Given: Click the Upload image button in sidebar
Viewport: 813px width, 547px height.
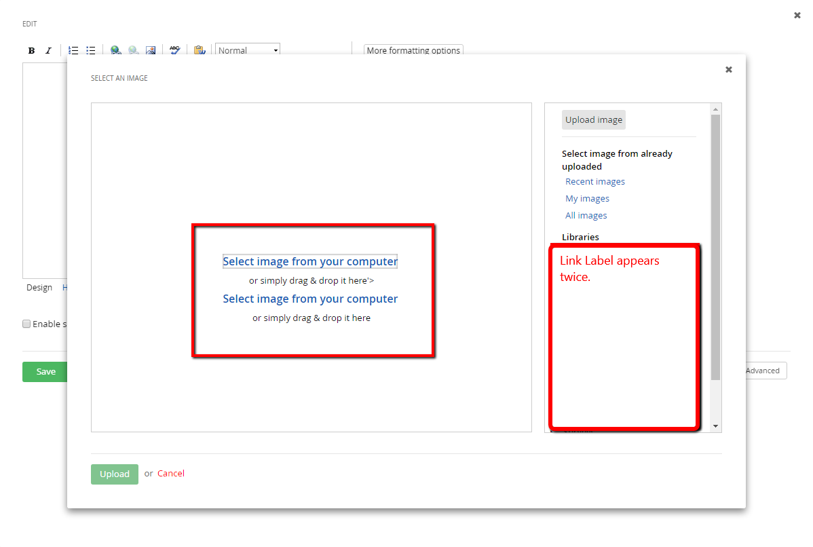Looking at the screenshot, I should (594, 119).
